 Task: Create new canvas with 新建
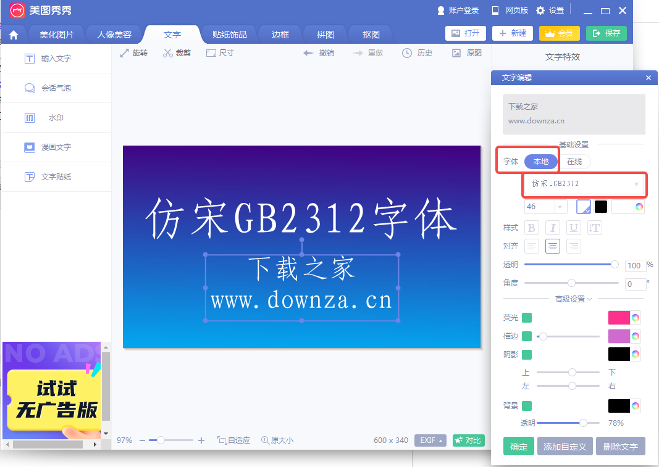coord(513,33)
